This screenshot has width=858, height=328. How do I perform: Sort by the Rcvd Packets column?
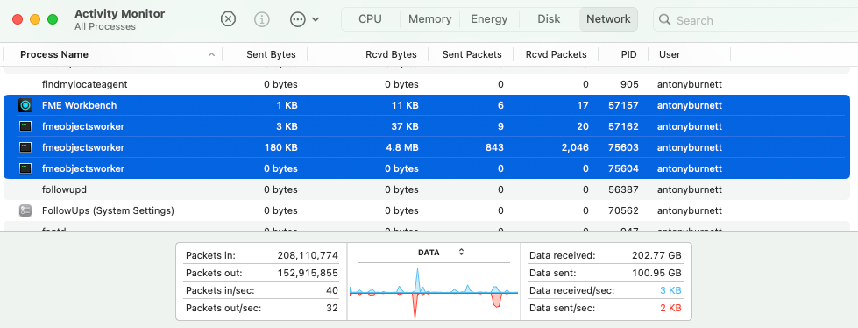pos(556,54)
